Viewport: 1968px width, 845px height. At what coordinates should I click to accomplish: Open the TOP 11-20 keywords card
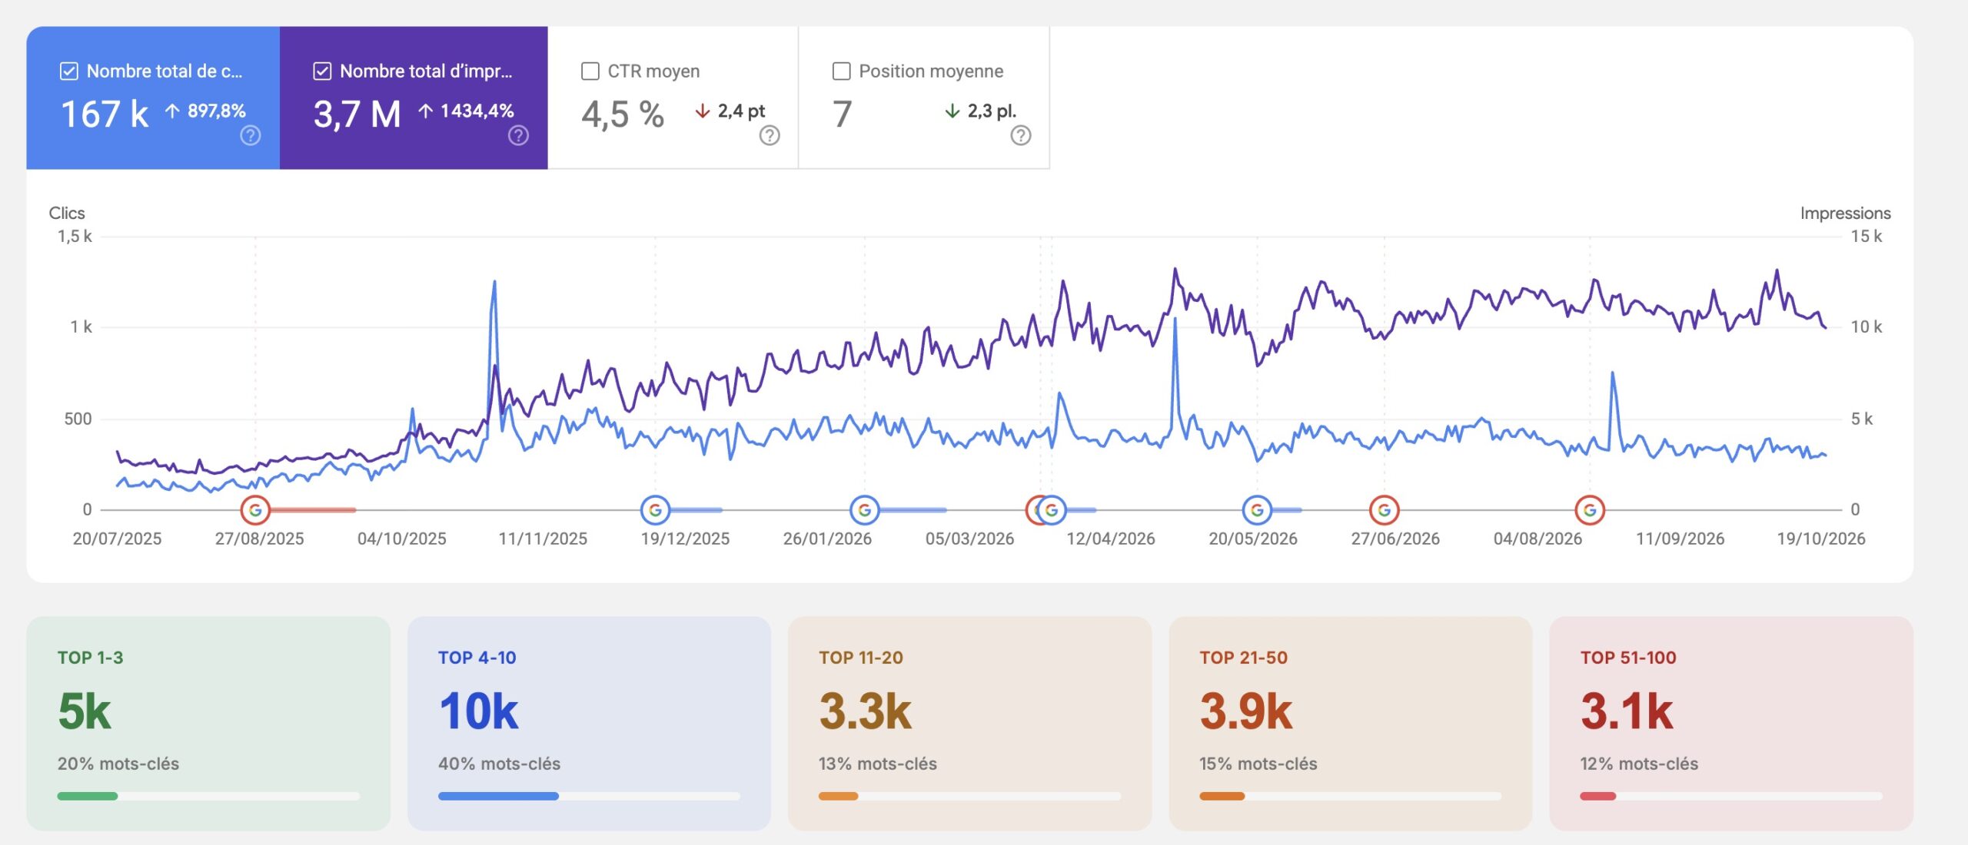(969, 723)
